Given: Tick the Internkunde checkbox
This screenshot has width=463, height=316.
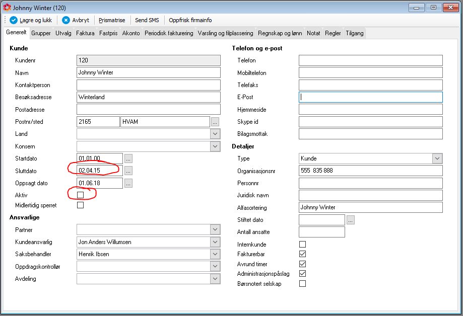Looking at the screenshot, I should click(302, 245).
